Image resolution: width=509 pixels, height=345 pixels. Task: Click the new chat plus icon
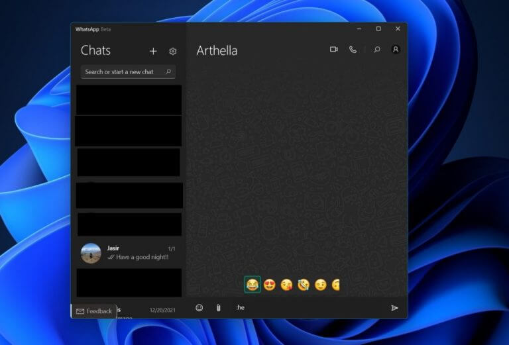[153, 51]
